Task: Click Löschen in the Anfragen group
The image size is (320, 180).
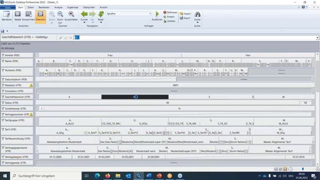Action: (169, 21)
